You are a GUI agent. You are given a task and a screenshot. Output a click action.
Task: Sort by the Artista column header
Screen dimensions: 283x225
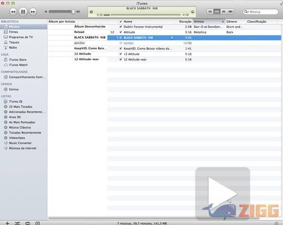pos(207,22)
